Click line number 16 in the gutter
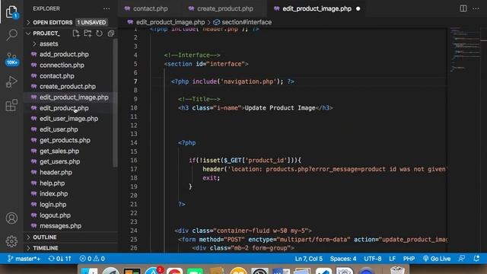487x274 pixels. (134, 161)
